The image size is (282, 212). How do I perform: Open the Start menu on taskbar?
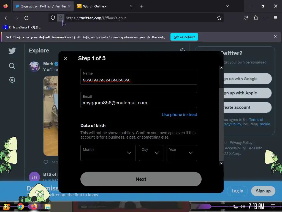coord(6,206)
